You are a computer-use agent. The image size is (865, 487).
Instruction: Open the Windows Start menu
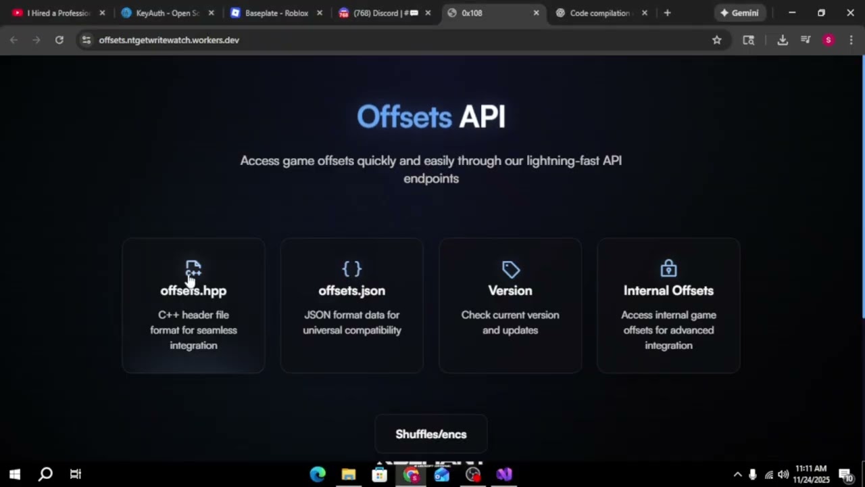coord(15,474)
